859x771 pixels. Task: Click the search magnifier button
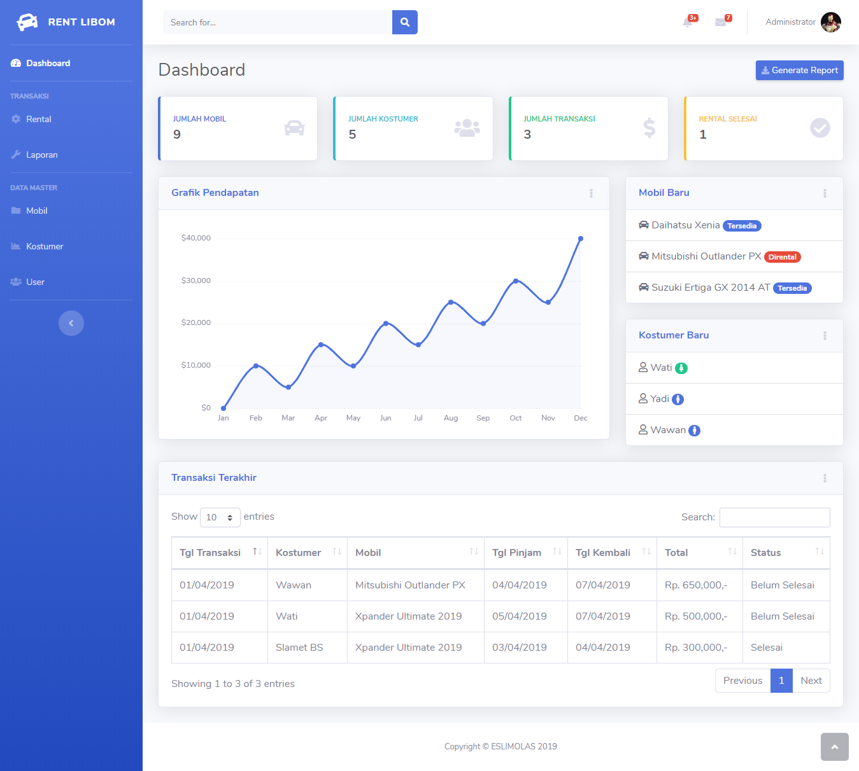tap(404, 22)
